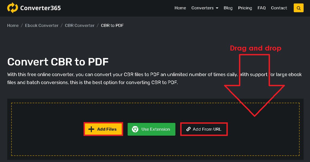
Task: Go to Home in the top navigation
Action: click(x=180, y=8)
